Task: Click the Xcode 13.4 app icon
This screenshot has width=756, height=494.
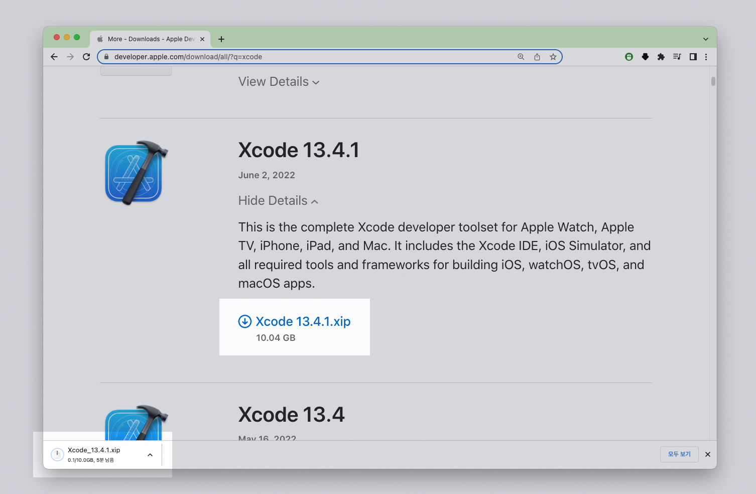Action: (x=136, y=422)
